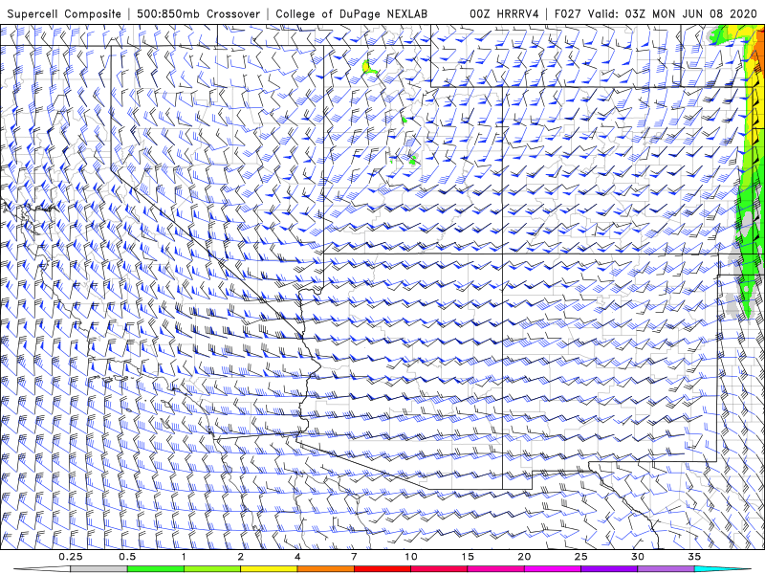Image resolution: width=765 pixels, height=574 pixels.
Task: Click the 'Supercell Composite' title text
Action: pos(64,14)
